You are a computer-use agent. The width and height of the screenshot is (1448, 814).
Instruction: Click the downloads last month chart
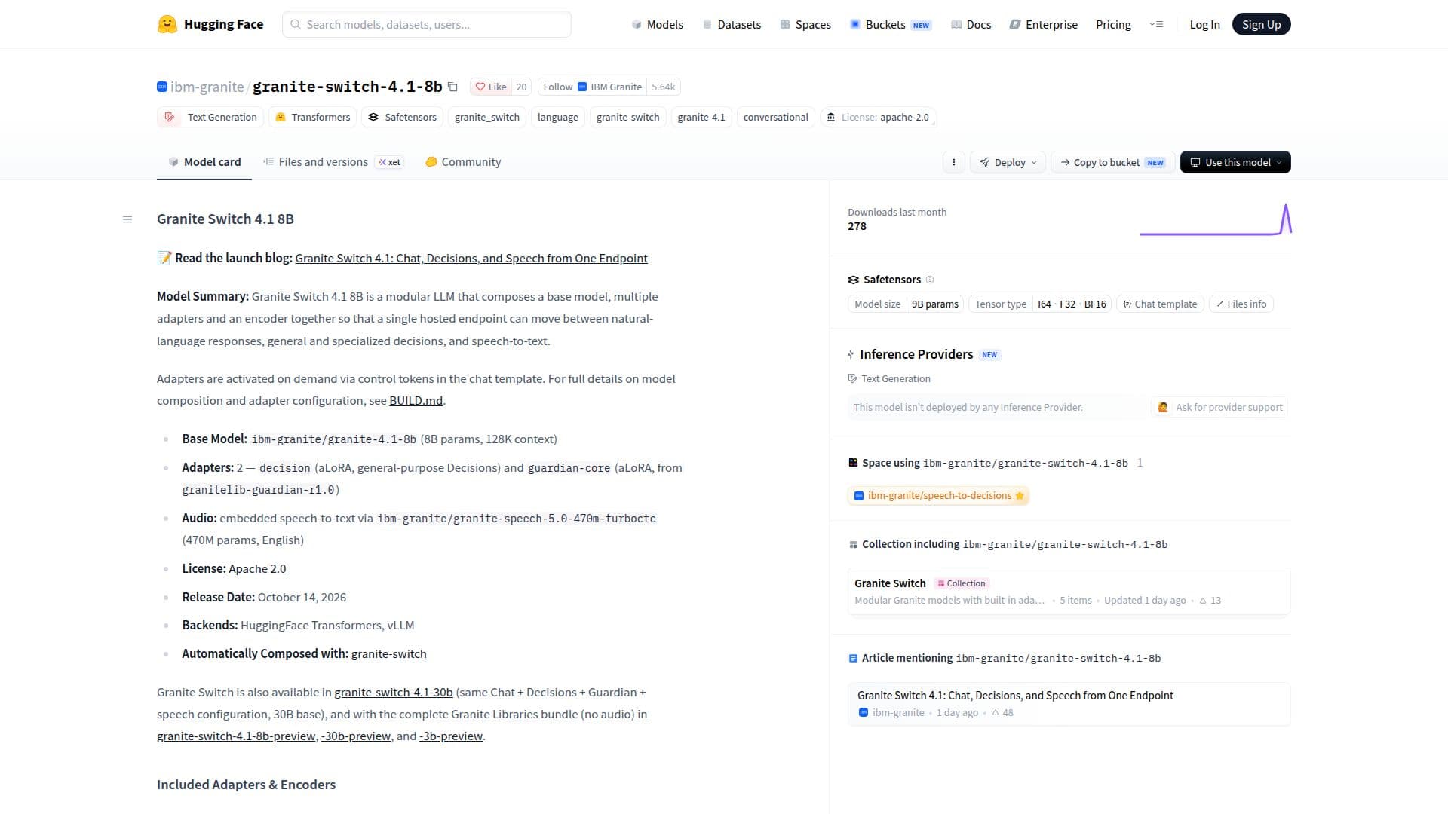(1216, 219)
